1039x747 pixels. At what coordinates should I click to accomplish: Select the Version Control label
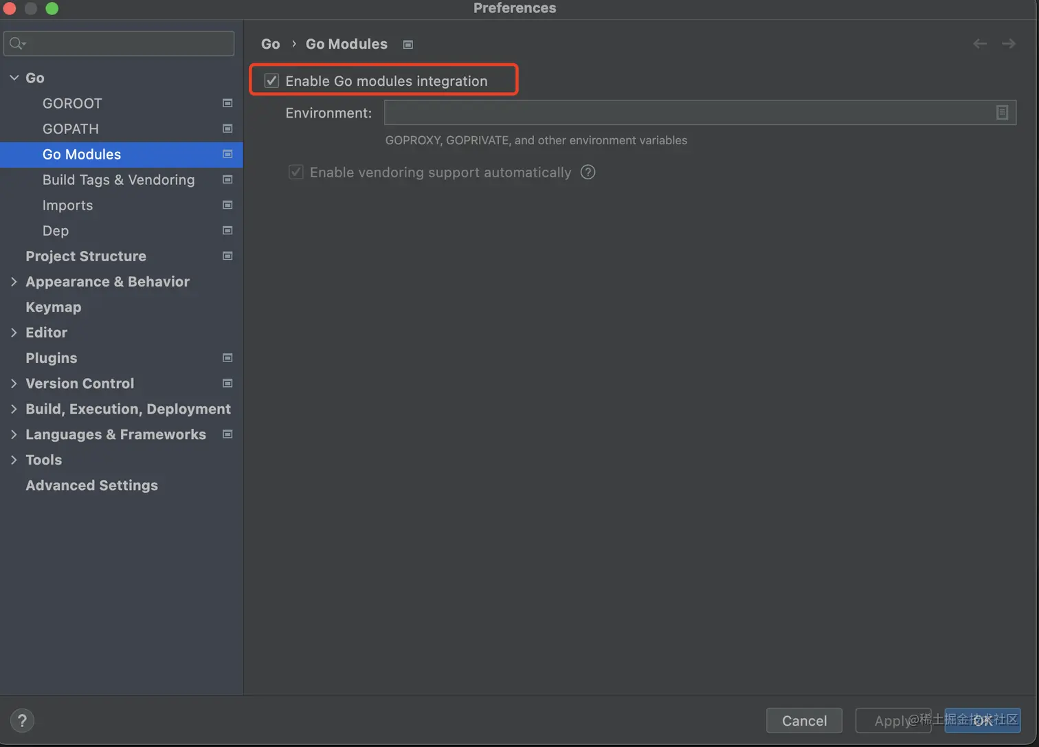click(x=80, y=383)
